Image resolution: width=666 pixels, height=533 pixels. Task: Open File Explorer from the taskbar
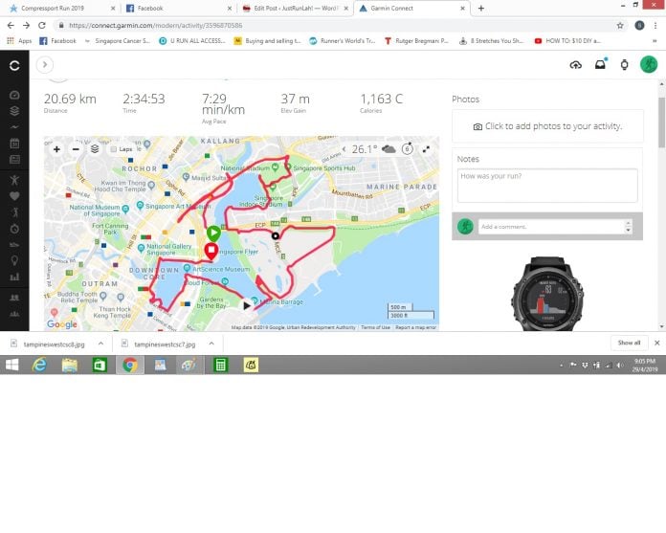tap(70, 365)
